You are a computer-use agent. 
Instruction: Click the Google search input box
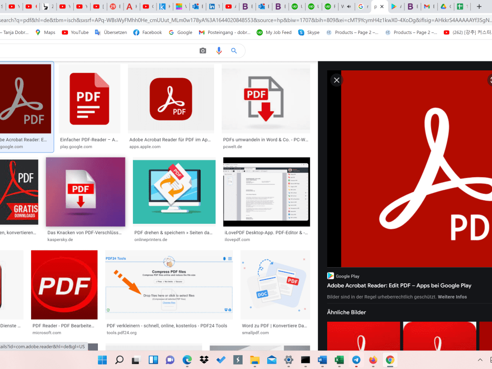click(97, 51)
